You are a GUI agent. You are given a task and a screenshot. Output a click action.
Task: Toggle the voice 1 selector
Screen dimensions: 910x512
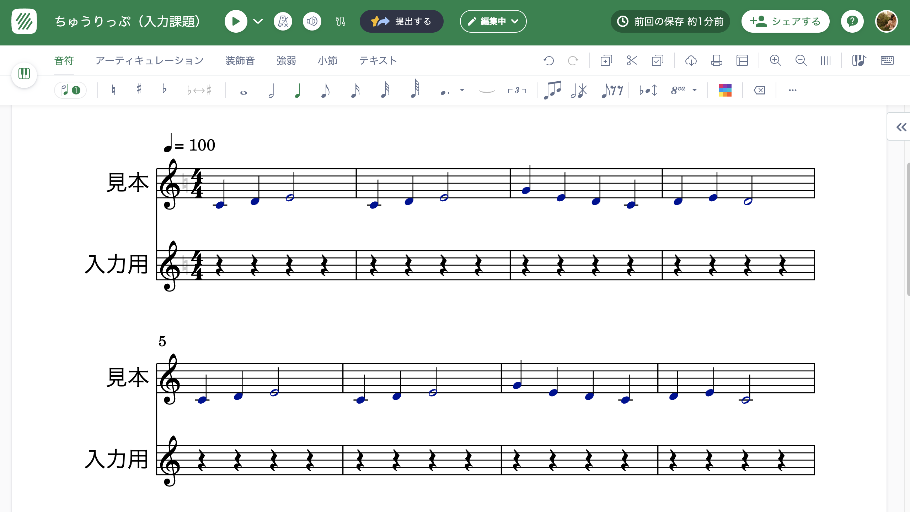70,90
